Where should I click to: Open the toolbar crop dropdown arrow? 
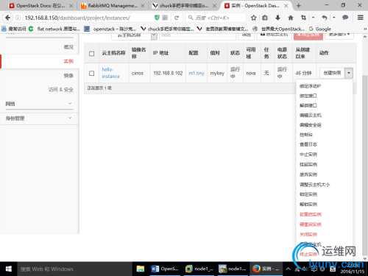point(313,18)
